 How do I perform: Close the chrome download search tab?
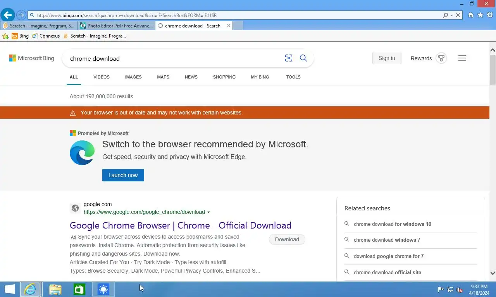click(229, 26)
